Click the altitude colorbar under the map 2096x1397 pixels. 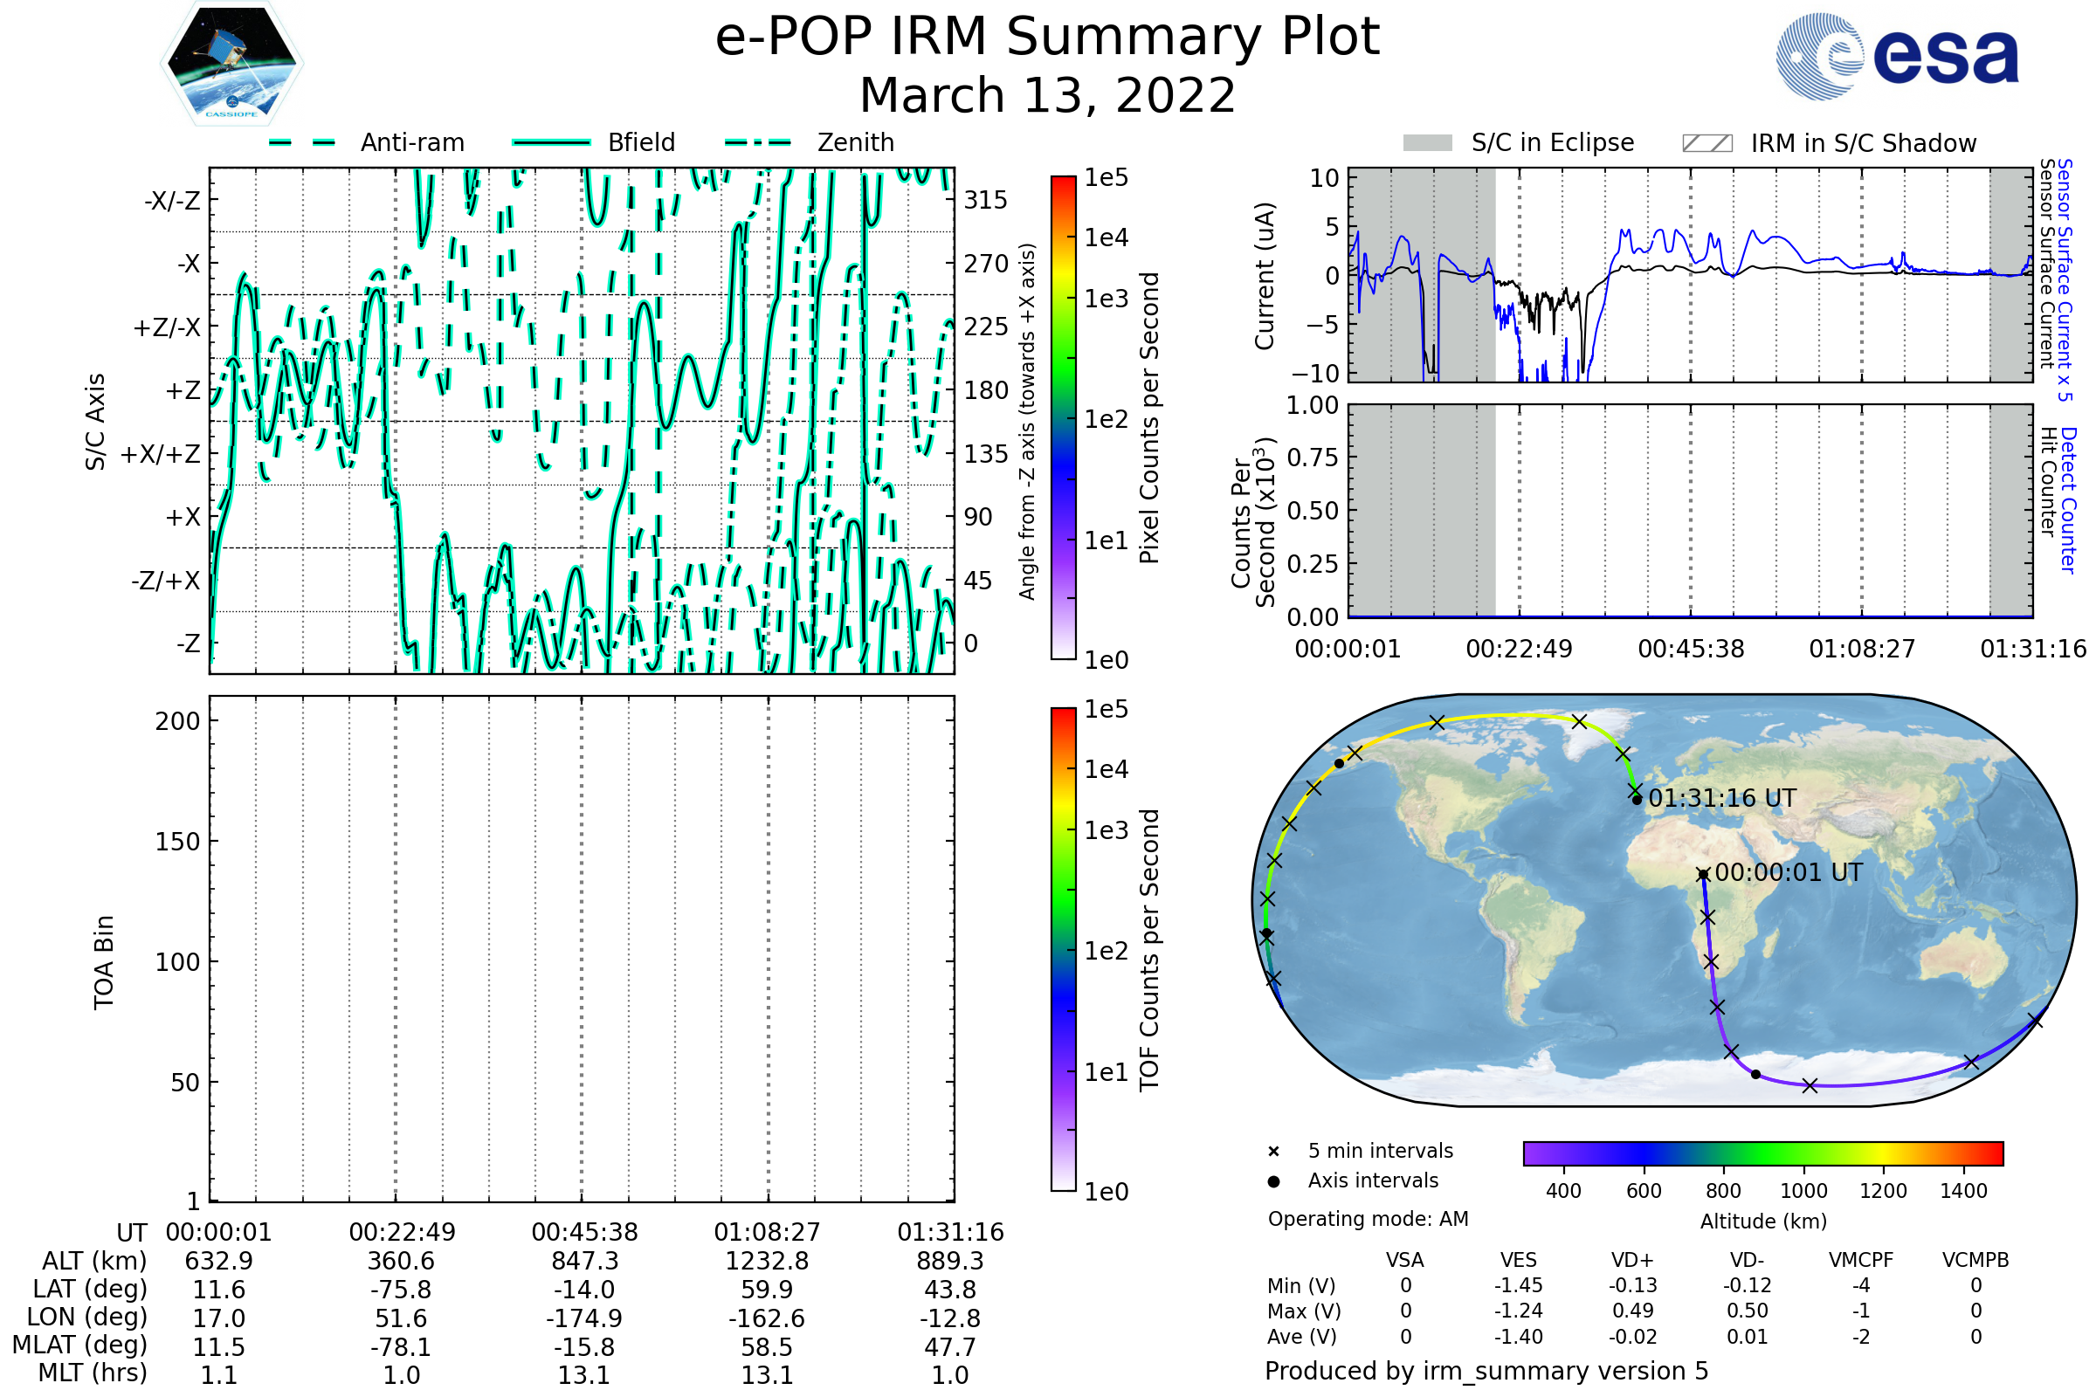coord(1762,1153)
